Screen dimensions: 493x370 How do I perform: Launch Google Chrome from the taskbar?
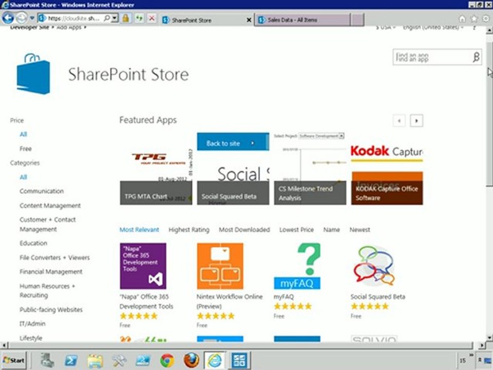(x=167, y=360)
